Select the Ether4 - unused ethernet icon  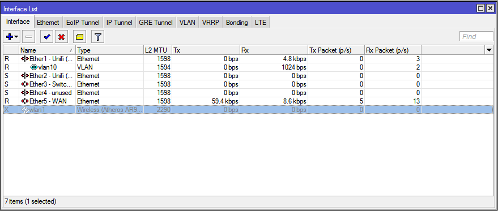pyautogui.click(x=25, y=93)
